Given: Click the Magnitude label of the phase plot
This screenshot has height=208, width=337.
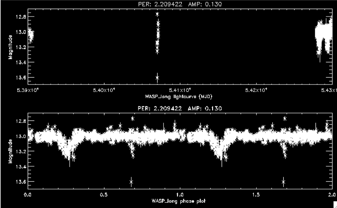Looking at the screenshot, I should pyautogui.click(x=10, y=151).
